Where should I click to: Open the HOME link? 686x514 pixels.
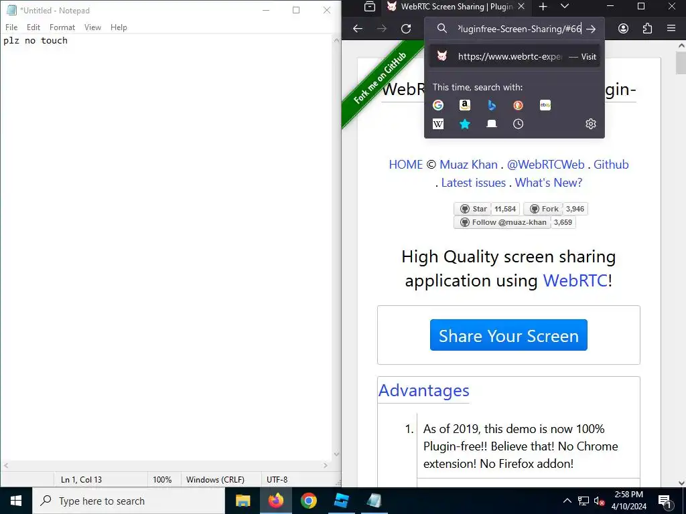coord(405,165)
